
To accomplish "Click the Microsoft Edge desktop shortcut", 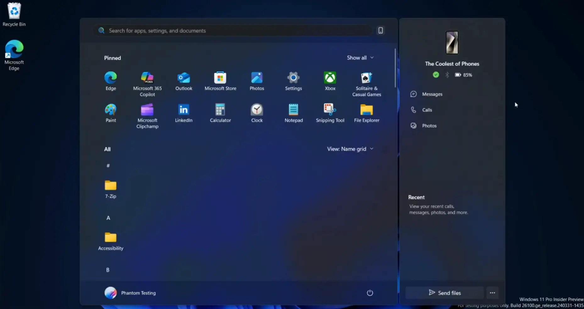I will [x=14, y=55].
